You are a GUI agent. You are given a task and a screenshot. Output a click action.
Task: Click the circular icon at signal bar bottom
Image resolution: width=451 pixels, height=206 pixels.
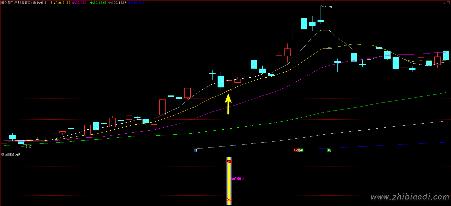click(229, 199)
